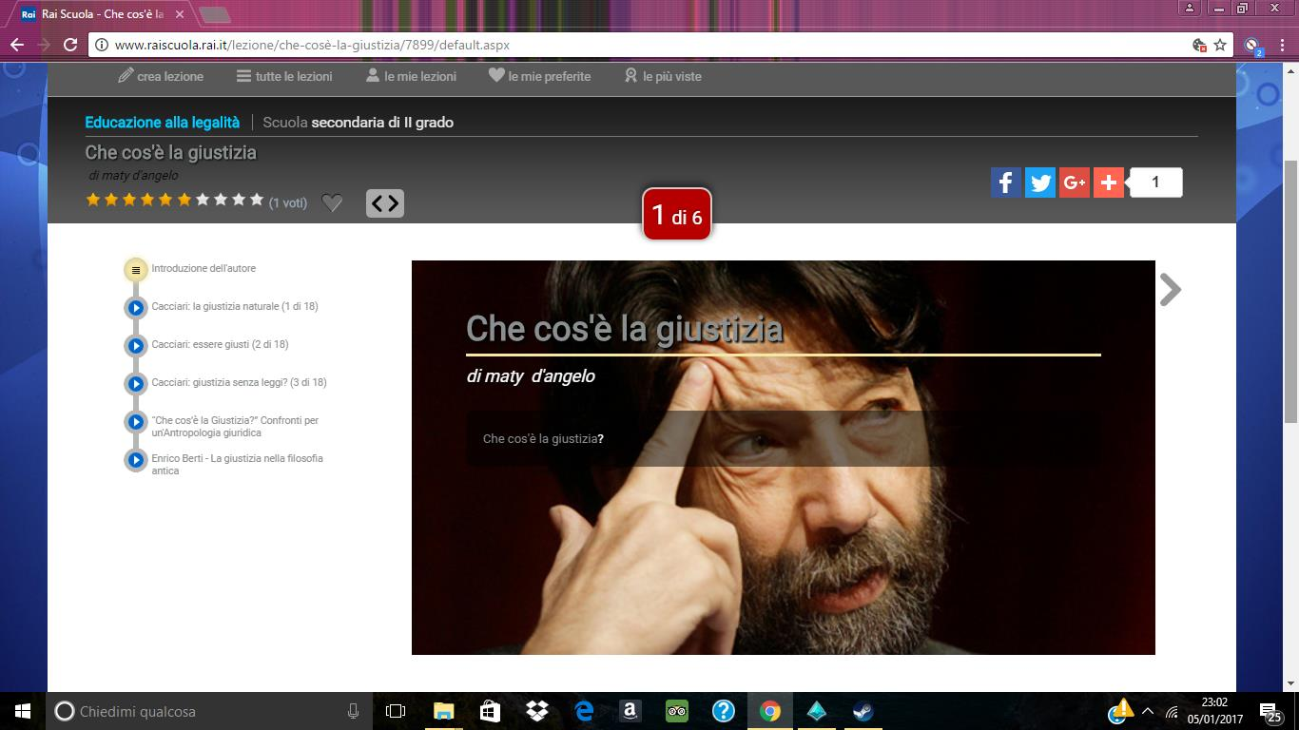Open crea lezione menu item

click(x=160, y=76)
